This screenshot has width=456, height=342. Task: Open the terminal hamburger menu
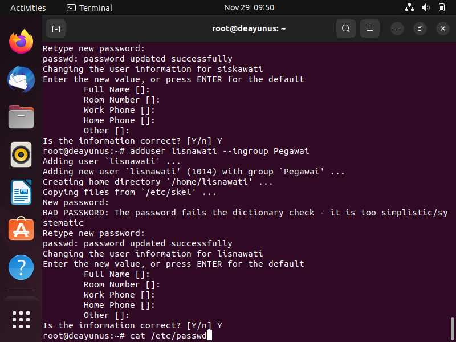[369, 28]
